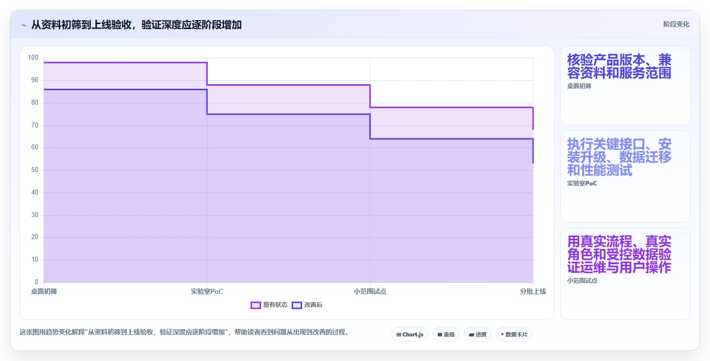Click the 小范围试点 x-axis label
Screen dimensions: 710x361
click(370, 291)
